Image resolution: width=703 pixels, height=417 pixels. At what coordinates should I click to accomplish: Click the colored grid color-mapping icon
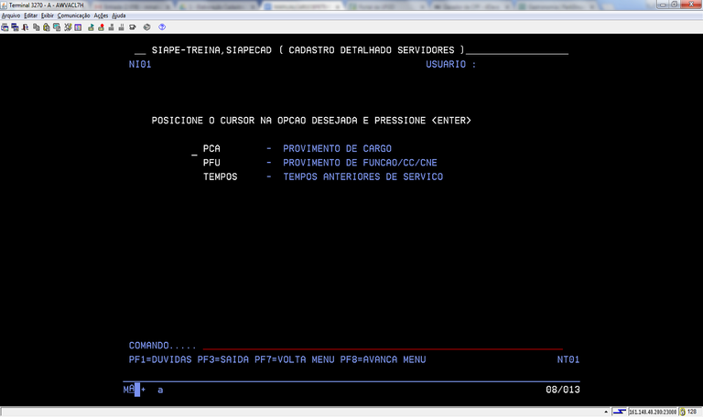[x=78, y=27]
